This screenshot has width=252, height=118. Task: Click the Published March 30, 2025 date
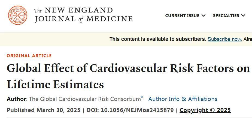[44, 110]
